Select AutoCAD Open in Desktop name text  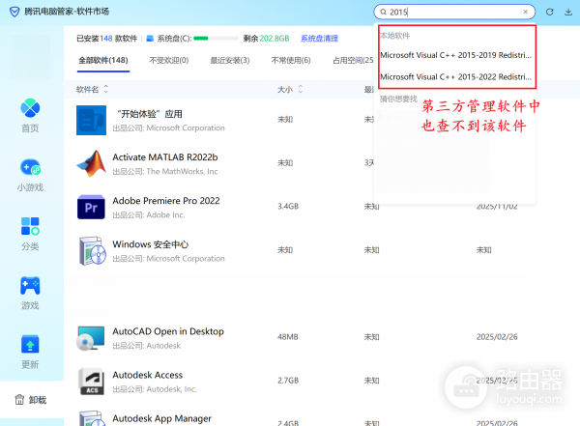tap(168, 331)
